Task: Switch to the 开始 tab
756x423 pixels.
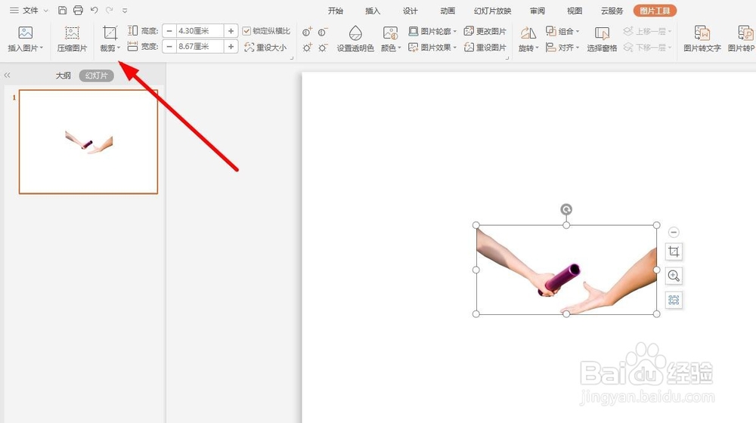Action: tap(335, 11)
